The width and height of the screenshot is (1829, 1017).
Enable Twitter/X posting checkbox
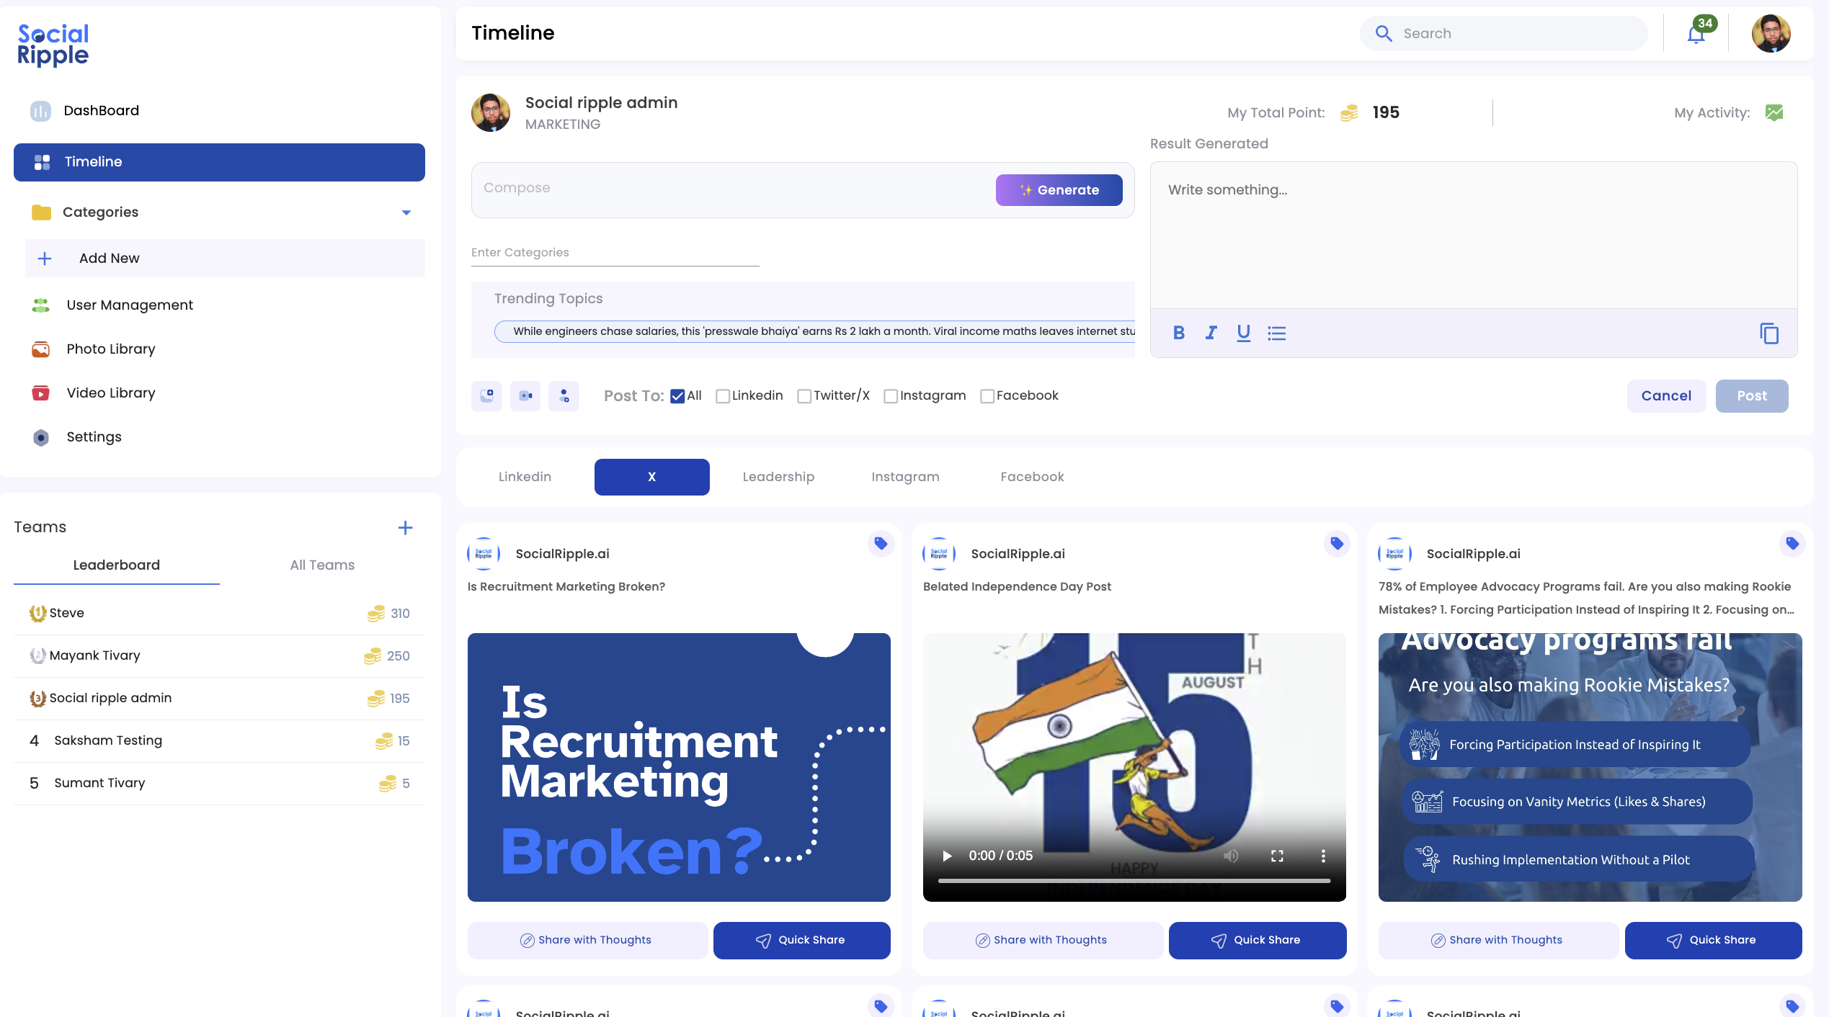805,395
